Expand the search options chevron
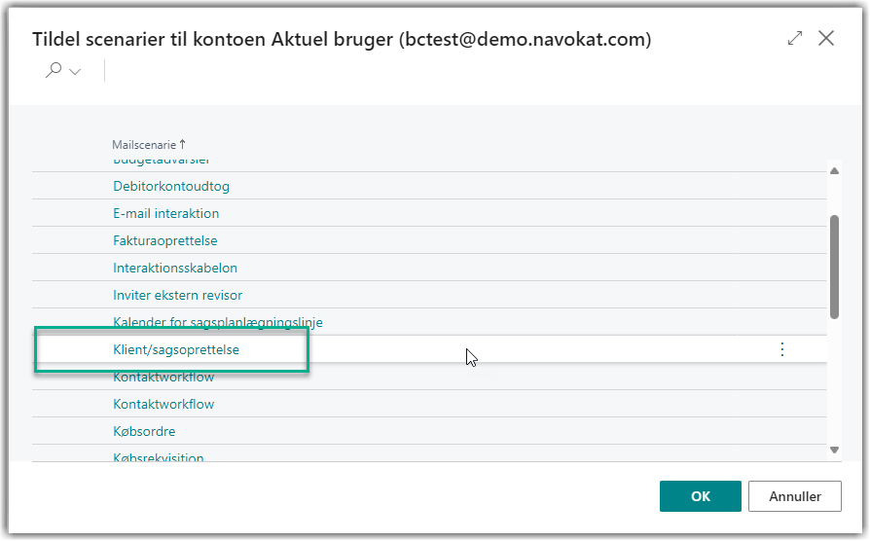 75,71
